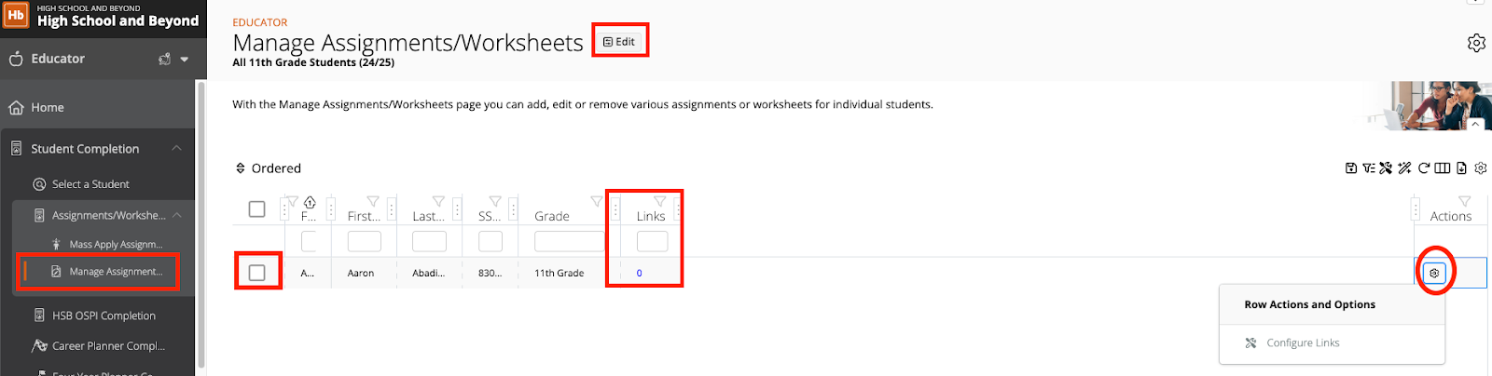Image resolution: width=1492 pixels, height=376 pixels.
Task: Click the magic wand icon in grid toolbar
Action: point(1405,168)
